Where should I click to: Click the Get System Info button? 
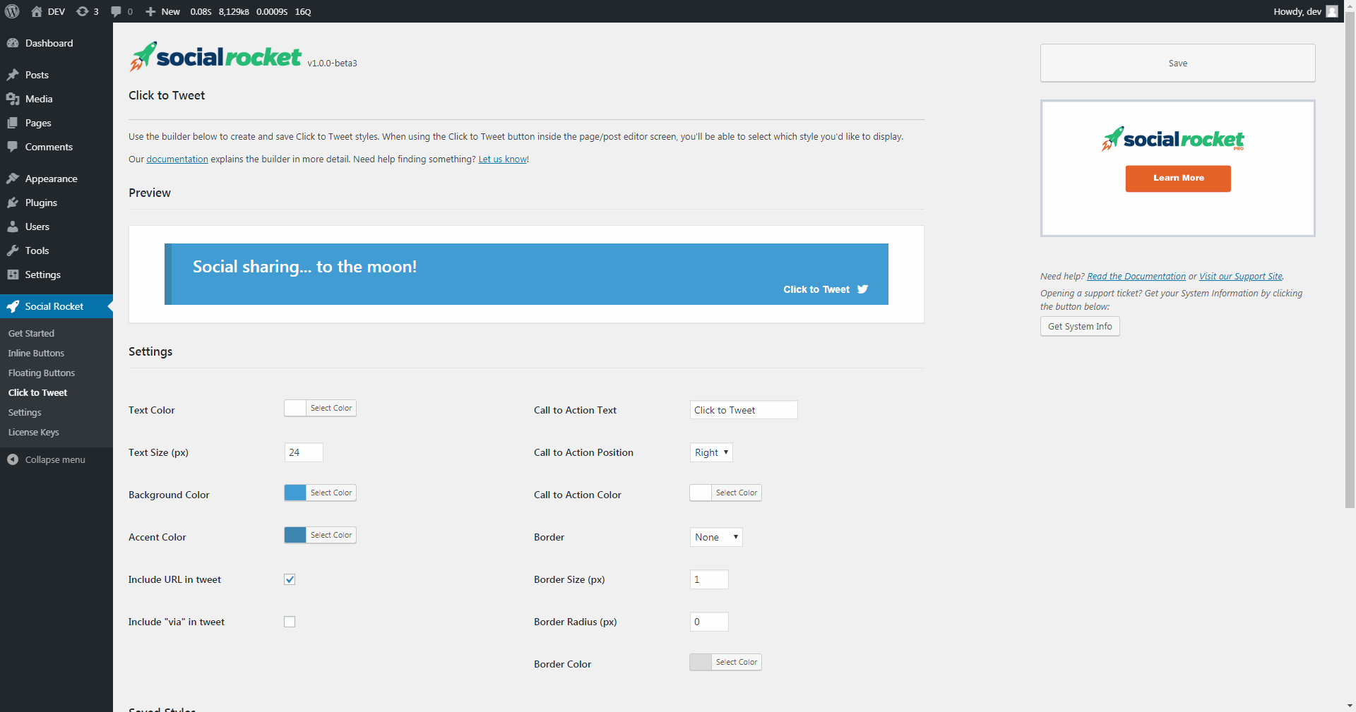pos(1080,326)
